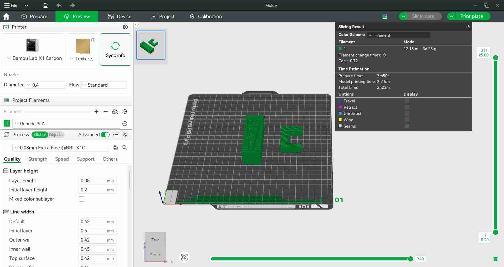This screenshot has height=267, width=504.
Task: Uncheck Seams display option
Action: (x=407, y=126)
